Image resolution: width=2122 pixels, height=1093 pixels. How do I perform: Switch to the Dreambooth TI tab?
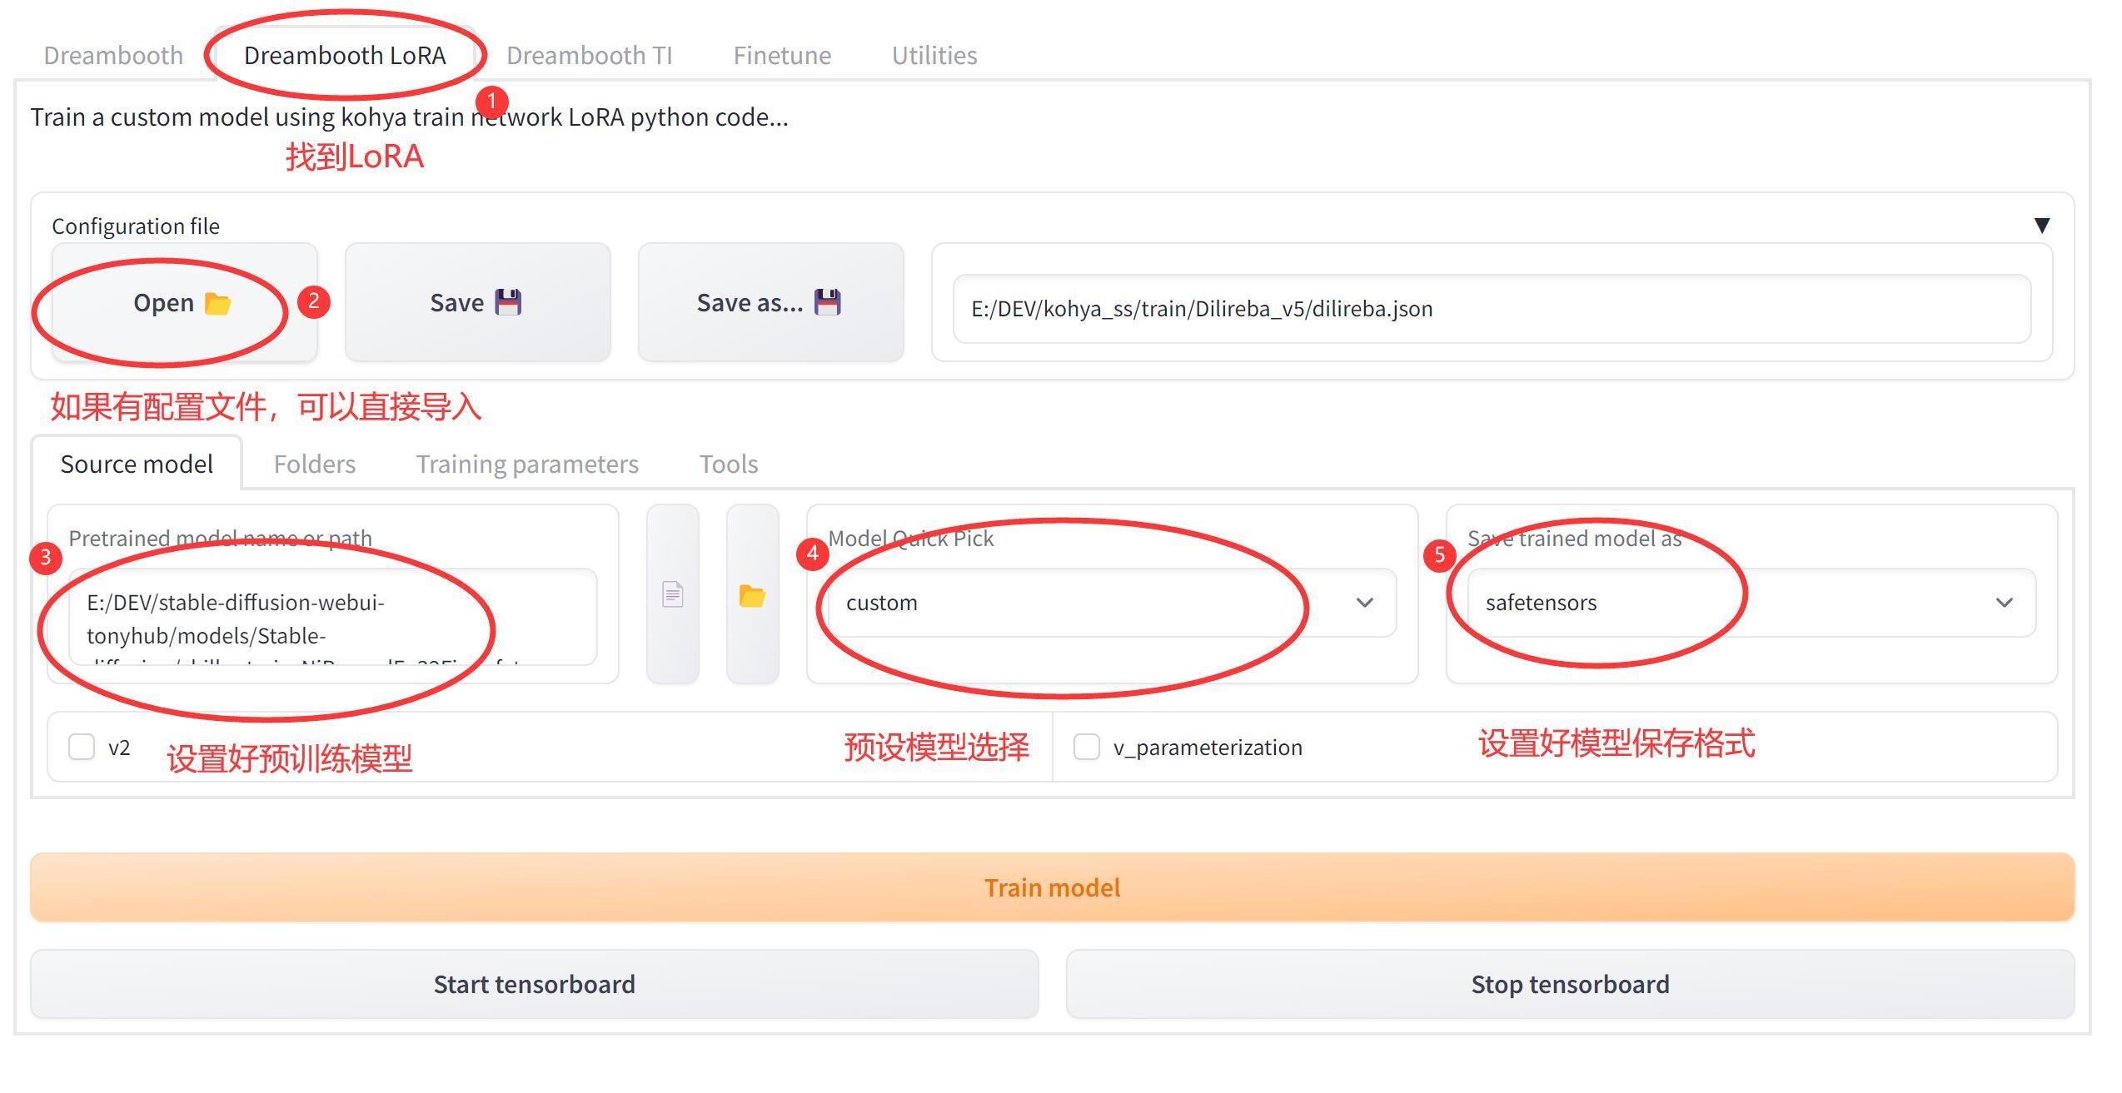(589, 56)
